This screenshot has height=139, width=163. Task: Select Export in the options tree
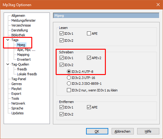coord(16,94)
